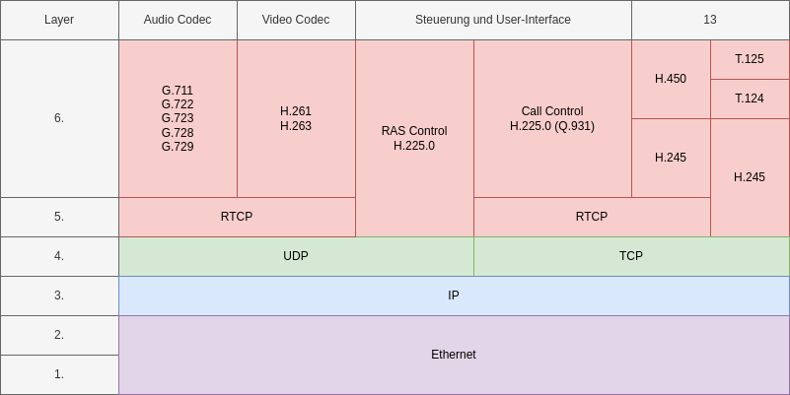Click the Audio Codec header cell
The height and width of the screenshot is (395, 790).
[178, 20]
